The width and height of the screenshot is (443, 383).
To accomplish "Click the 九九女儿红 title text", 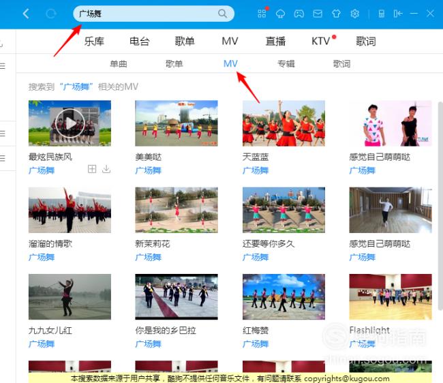I will (50, 330).
